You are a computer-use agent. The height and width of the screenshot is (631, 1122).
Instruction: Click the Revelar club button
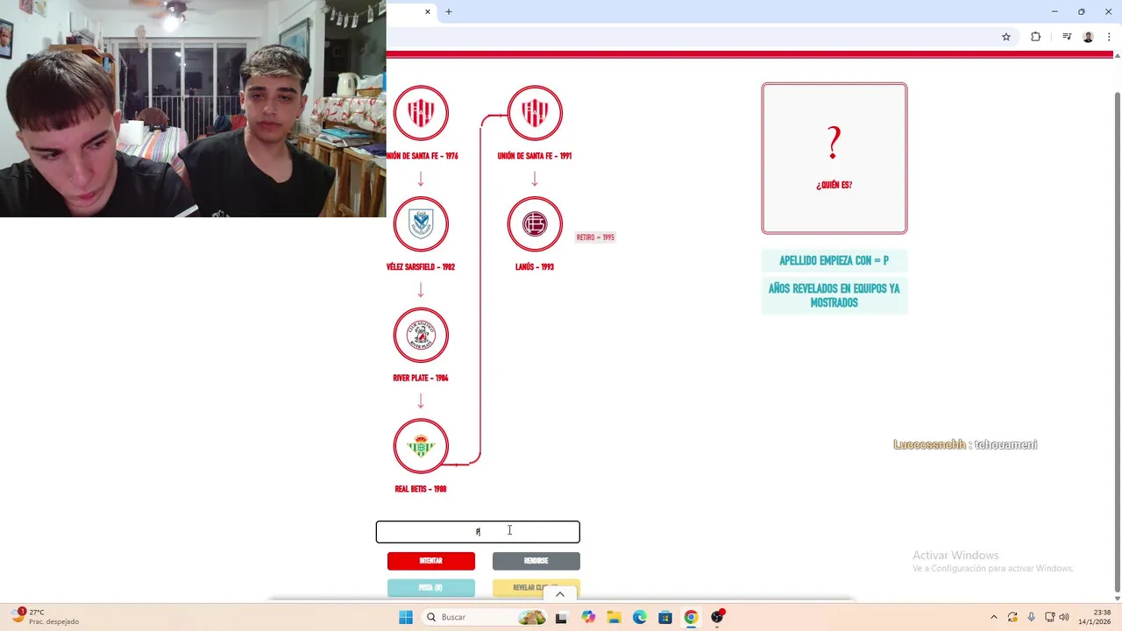point(536,588)
